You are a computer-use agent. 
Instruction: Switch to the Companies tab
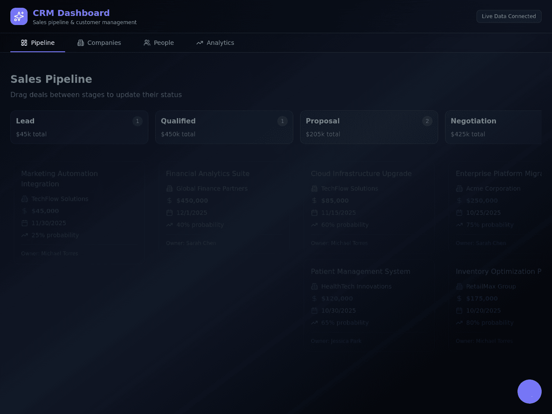click(99, 43)
